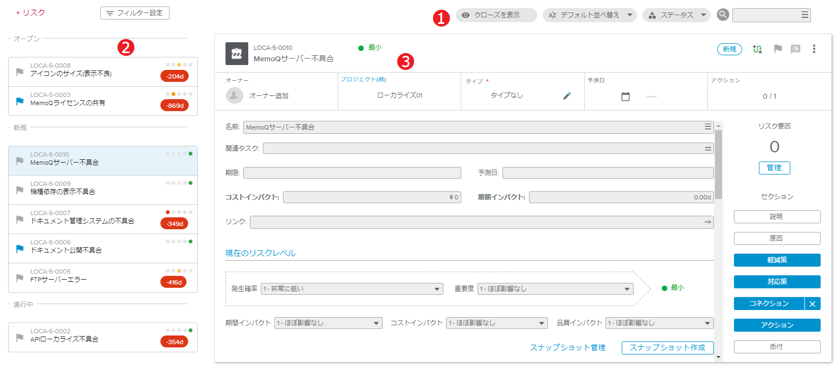Image resolution: width=838 pixels, height=368 pixels.
Task: Toggle the flag on LOCA-5-0008 risk
Action: (20, 72)
